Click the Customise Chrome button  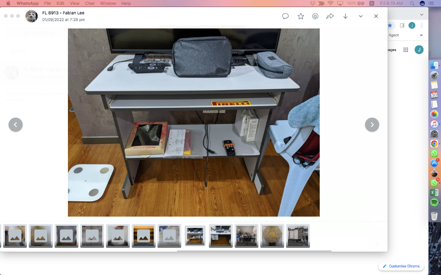pos(401,266)
